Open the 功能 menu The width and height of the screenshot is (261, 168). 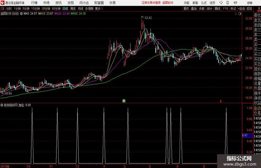click(187, 3)
